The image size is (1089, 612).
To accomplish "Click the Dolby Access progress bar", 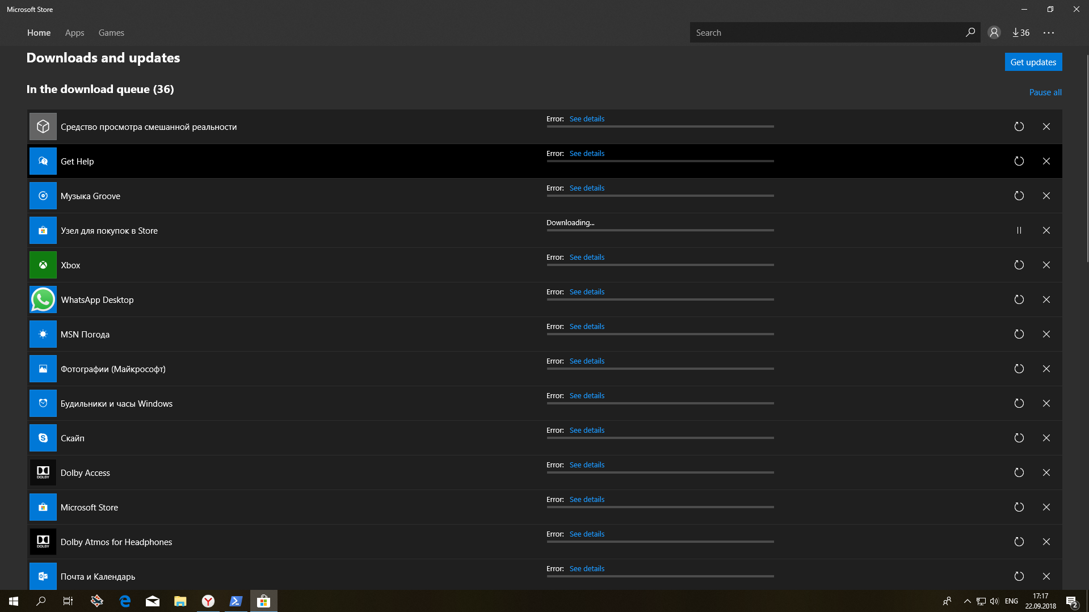I will coord(660,472).
